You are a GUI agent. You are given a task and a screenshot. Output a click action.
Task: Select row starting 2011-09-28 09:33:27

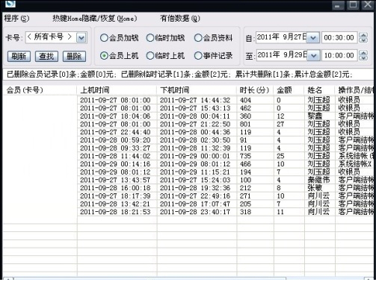[x=188, y=148]
